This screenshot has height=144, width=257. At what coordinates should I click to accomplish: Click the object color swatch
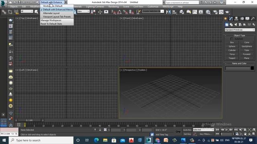click(x=252, y=68)
